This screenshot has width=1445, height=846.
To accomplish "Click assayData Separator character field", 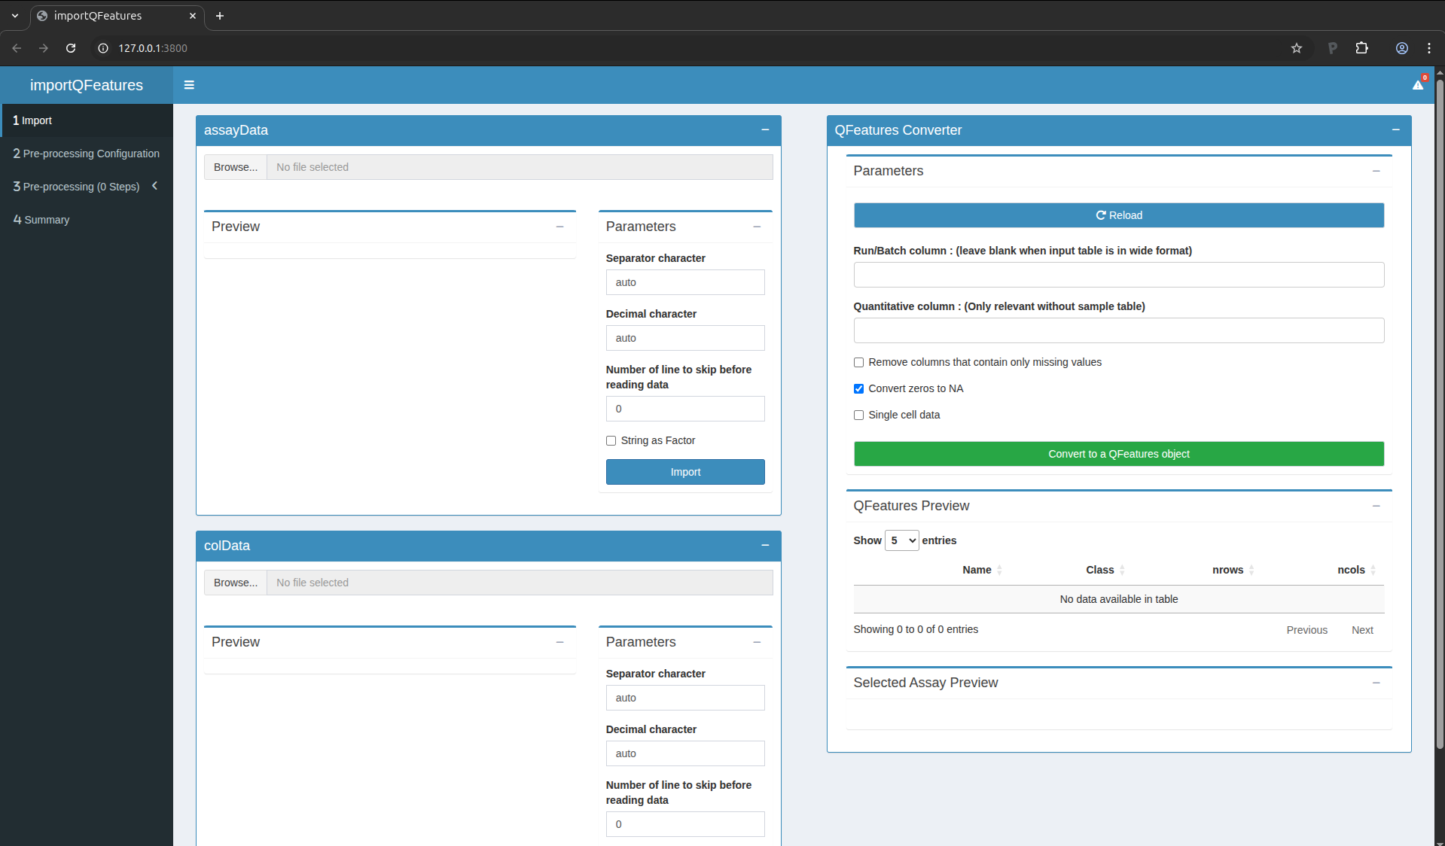I will click(x=685, y=282).
